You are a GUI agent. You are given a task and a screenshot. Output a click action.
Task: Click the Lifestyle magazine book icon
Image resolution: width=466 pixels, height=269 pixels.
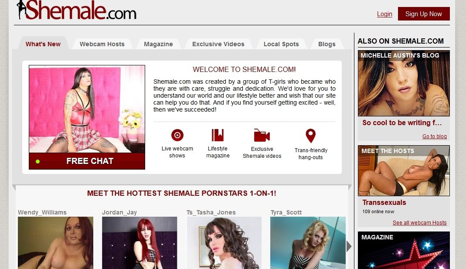click(x=218, y=135)
